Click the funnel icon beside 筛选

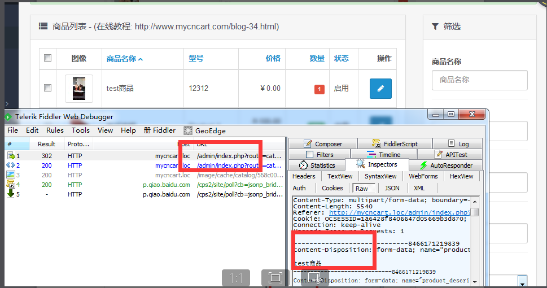[x=435, y=27]
